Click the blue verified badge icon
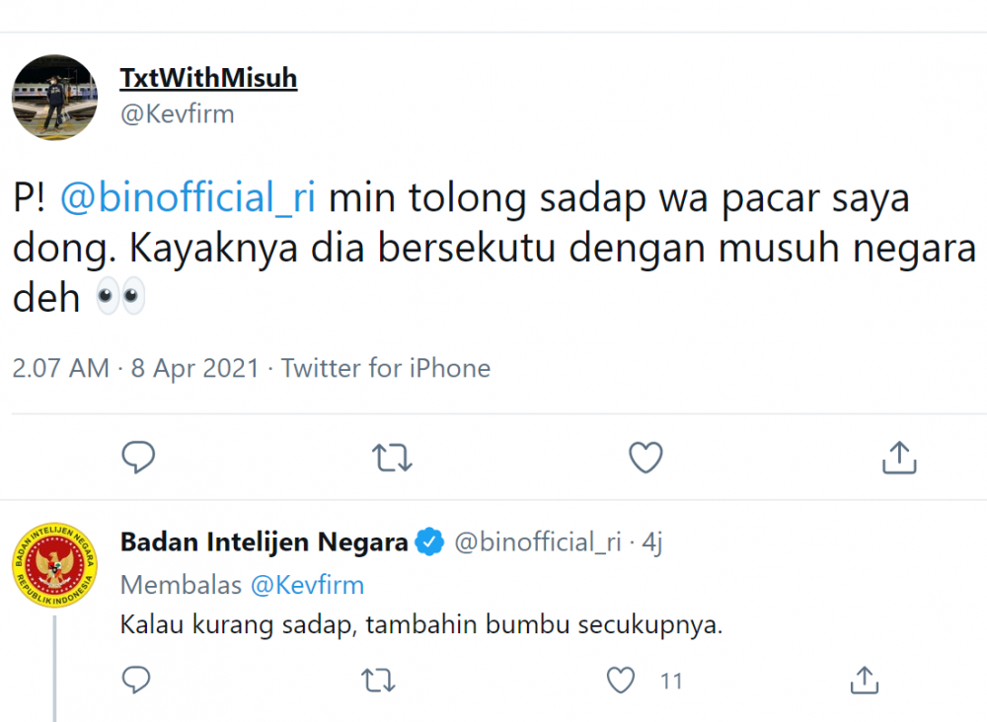This screenshot has width=987, height=722. tap(428, 541)
